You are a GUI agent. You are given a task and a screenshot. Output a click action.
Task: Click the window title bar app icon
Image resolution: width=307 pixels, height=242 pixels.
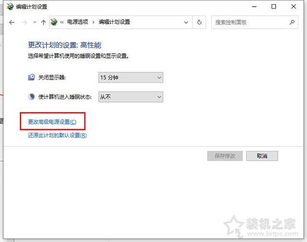(10, 7)
